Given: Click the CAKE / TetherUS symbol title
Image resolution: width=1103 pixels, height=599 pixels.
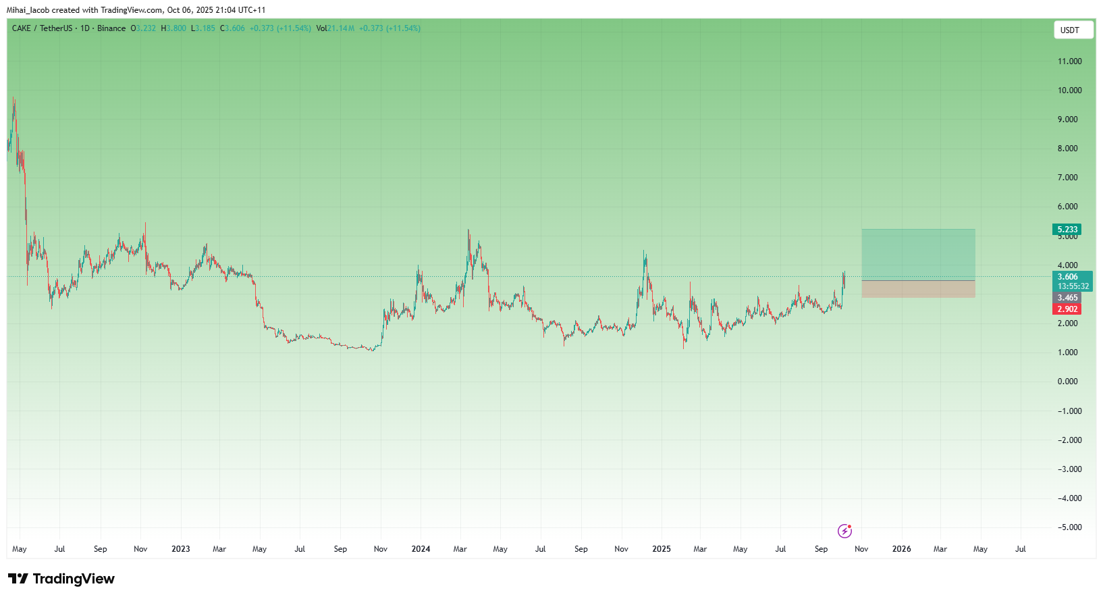Looking at the screenshot, I should coord(42,28).
